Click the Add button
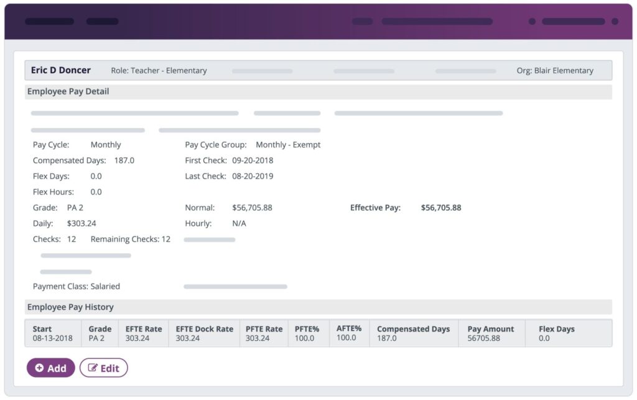Image resolution: width=637 pixels, height=400 pixels. tap(50, 368)
